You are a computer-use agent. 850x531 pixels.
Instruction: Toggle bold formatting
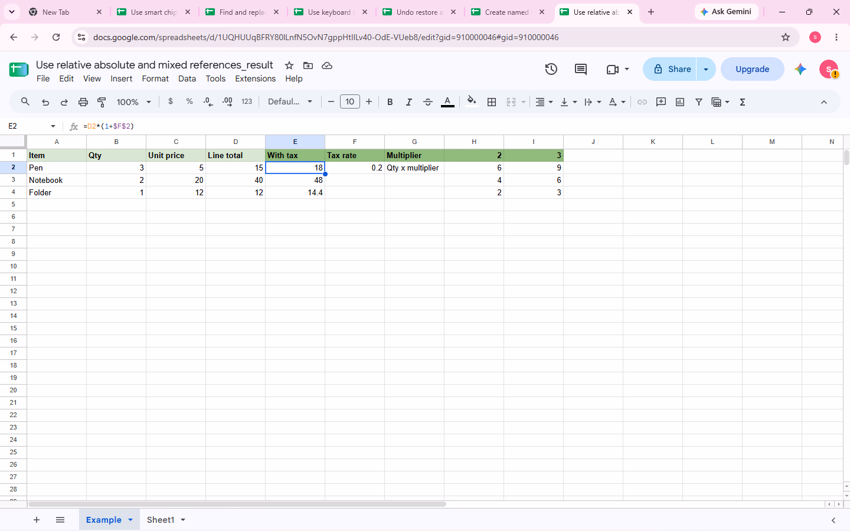coord(390,102)
